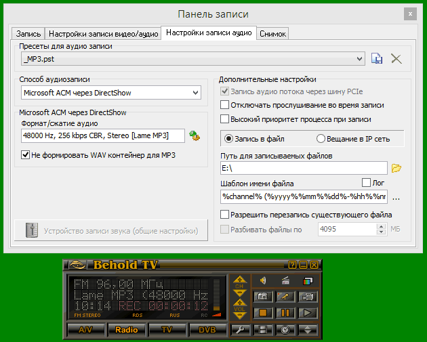Click the recording path field E:\
Screen dimensions: 427x342
(304, 168)
